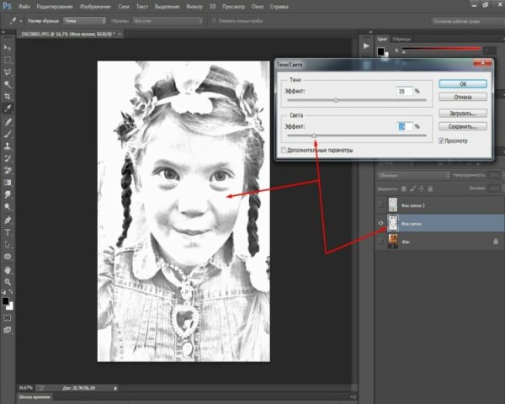Select the Healing Brush tool

(8, 122)
